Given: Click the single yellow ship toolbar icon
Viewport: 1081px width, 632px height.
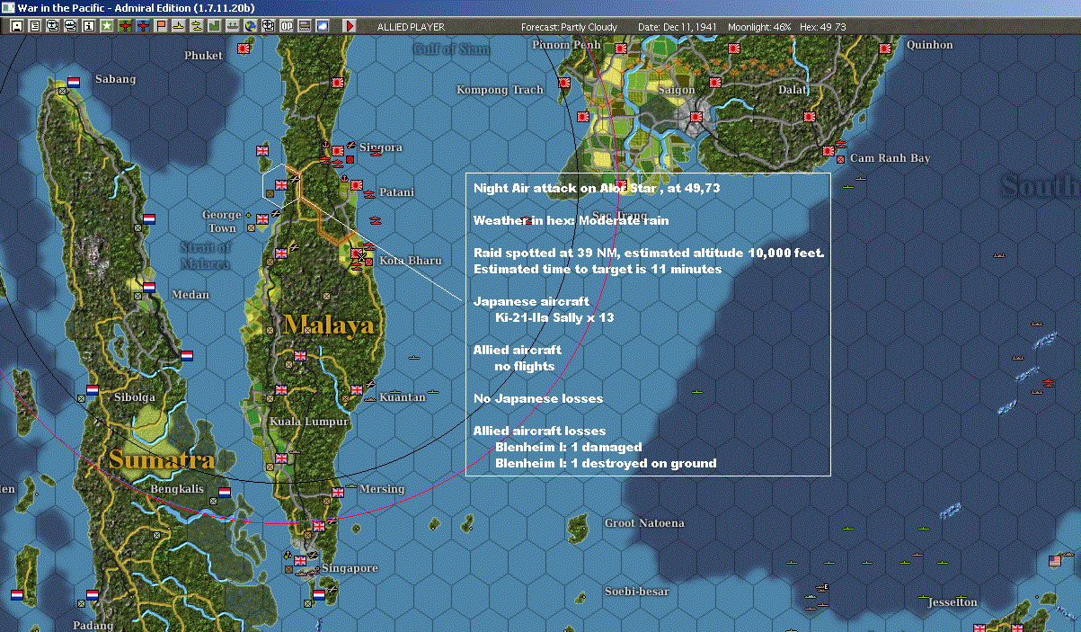Looking at the screenshot, I should (x=179, y=26).
